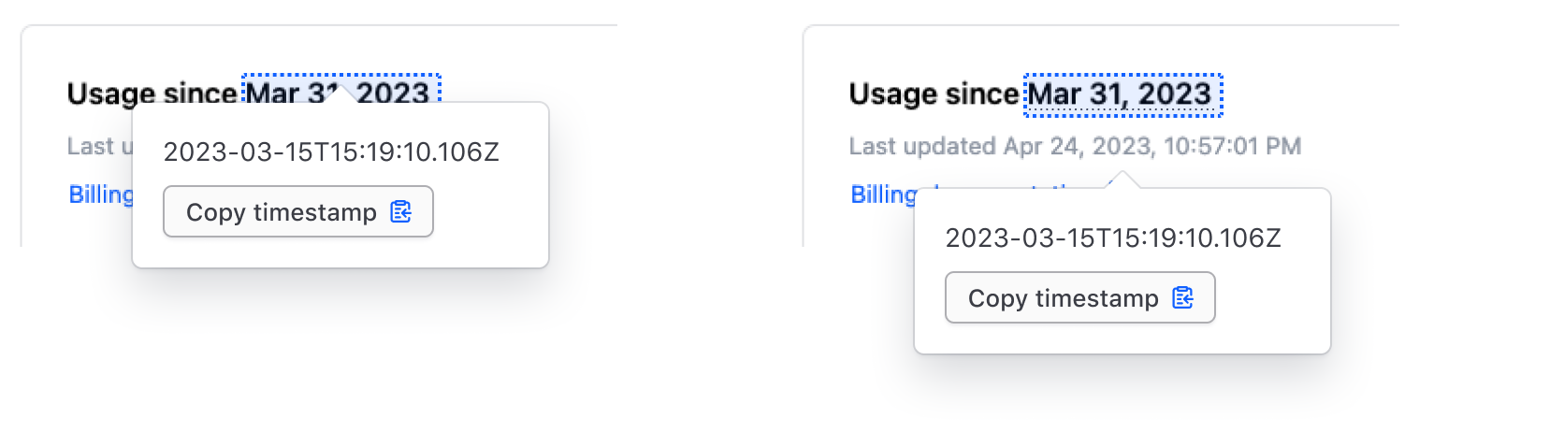Click the Last updated Apr 24, 2023 text
Image resolution: width=1564 pixels, height=432 pixels.
pyautogui.click(x=1075, y=147)
